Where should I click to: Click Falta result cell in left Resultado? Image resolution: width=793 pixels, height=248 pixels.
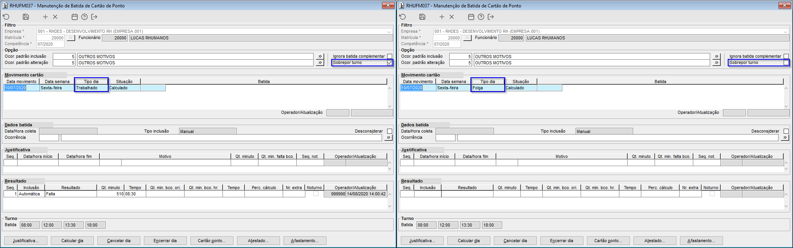(71, 194)
